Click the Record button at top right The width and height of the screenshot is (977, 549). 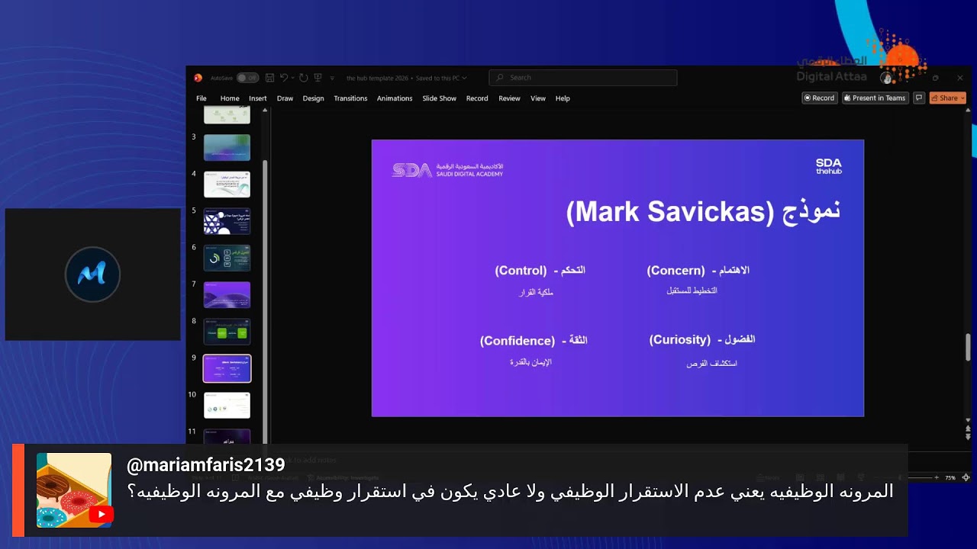point(820,98)
